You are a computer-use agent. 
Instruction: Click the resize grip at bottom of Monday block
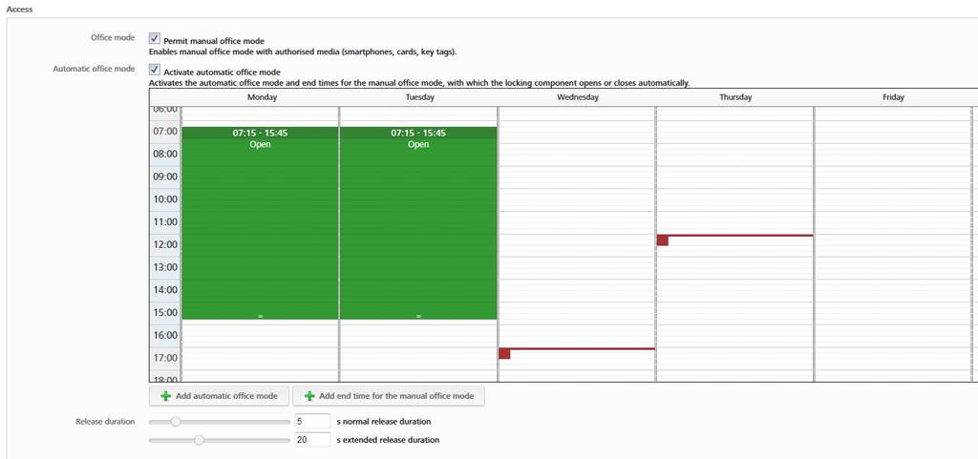pos(260,317)
